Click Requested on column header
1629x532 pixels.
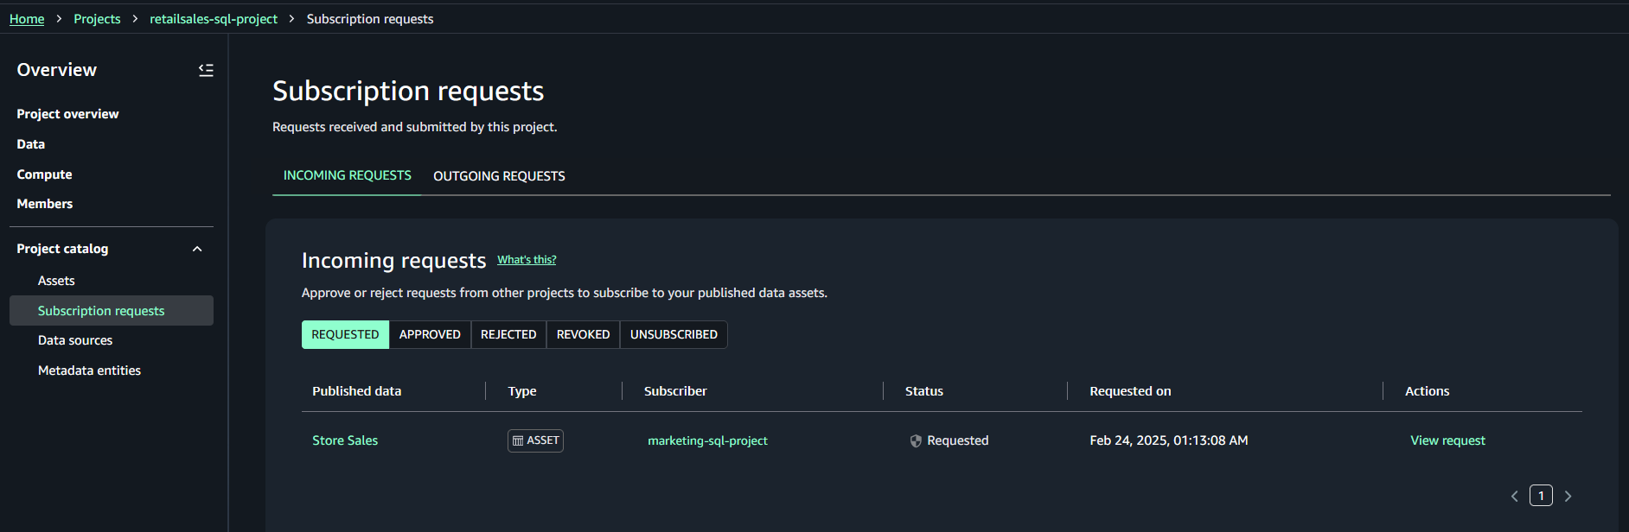coord(1130,391)
